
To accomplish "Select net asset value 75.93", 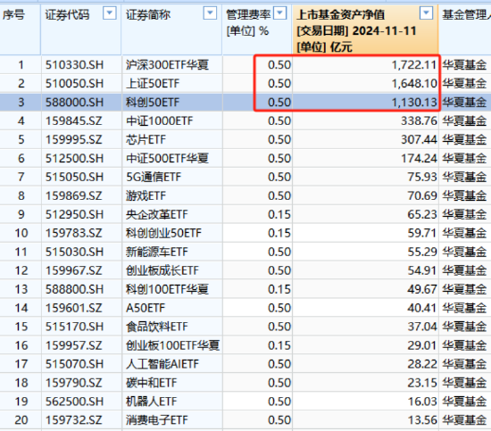I will (422, 178).
